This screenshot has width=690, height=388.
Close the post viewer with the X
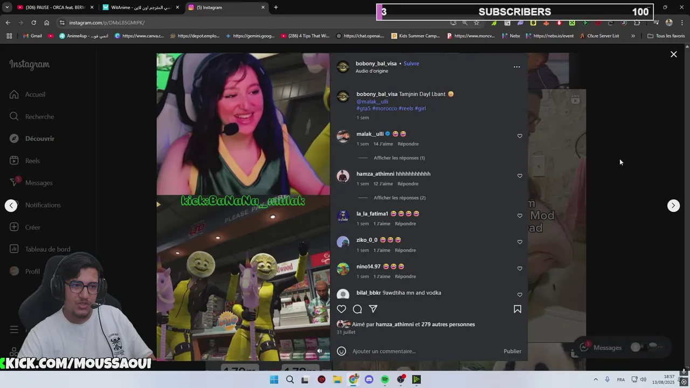673,54
